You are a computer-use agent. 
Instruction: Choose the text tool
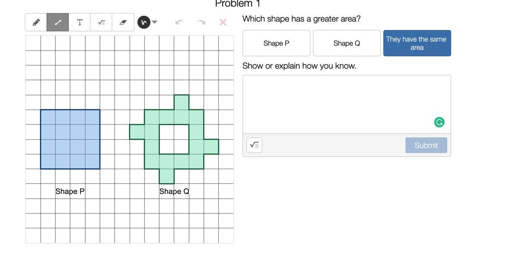tap(80, 22)
